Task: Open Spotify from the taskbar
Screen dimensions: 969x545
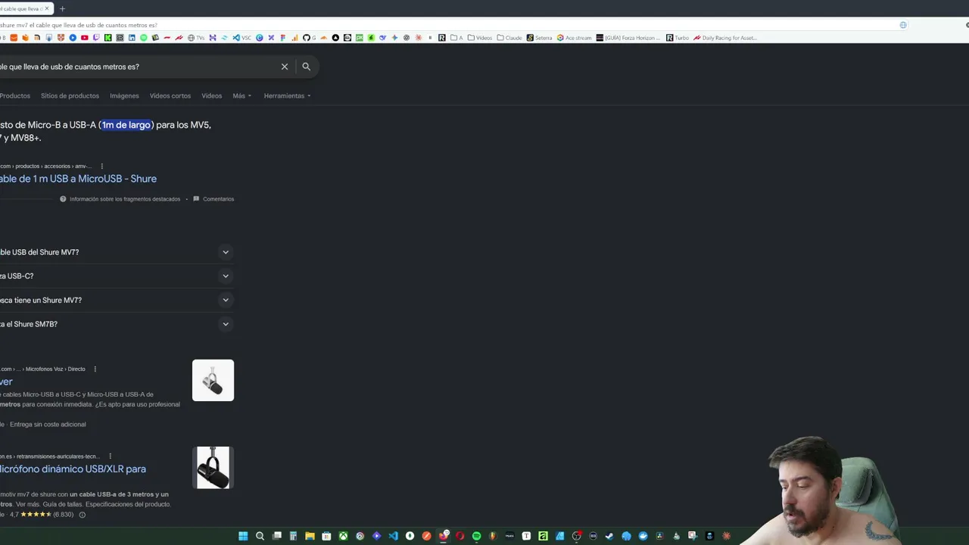Action: [476, 536]
